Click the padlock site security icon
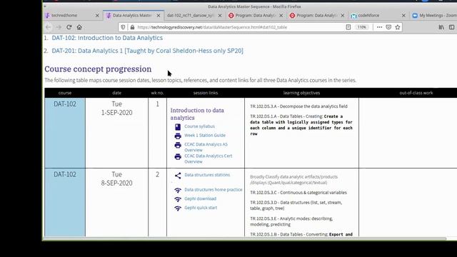 (132, 27)
